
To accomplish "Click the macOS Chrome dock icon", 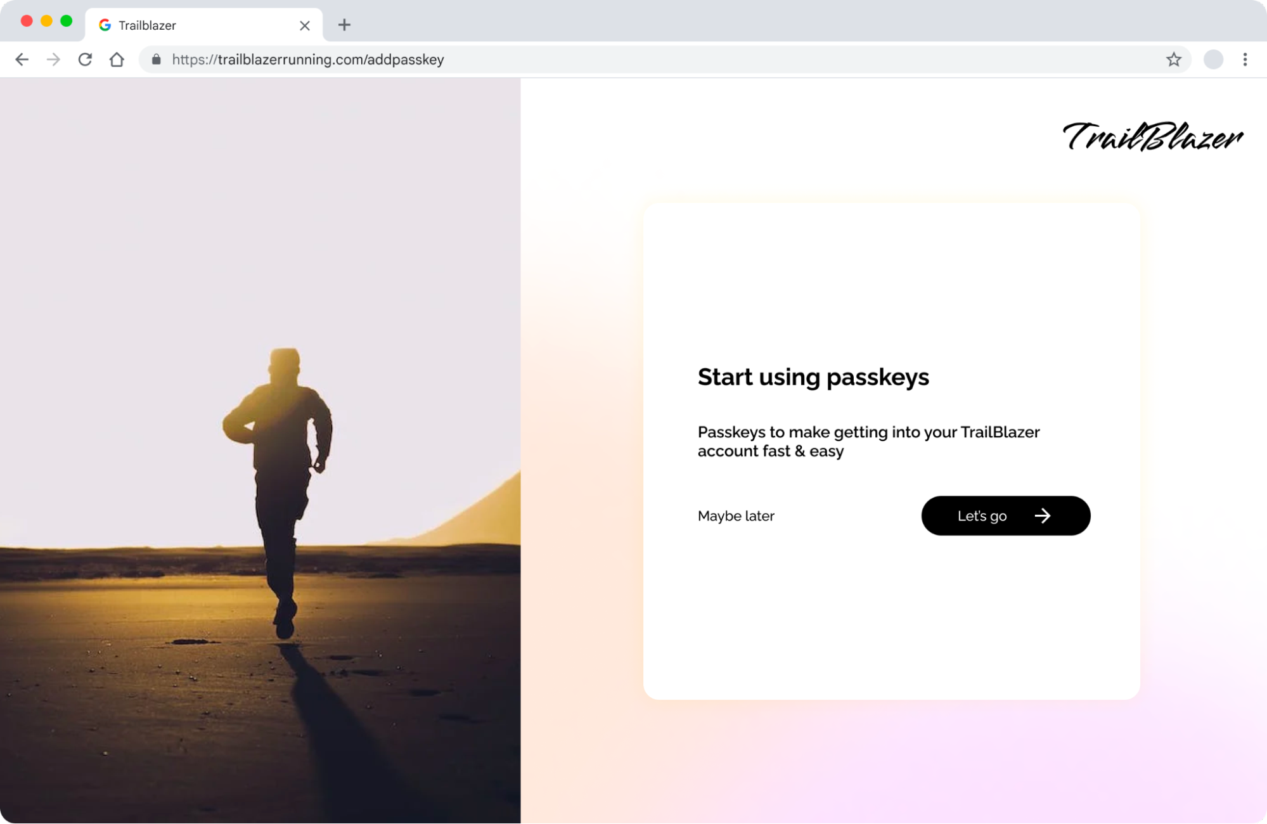I will pos(105,25).
